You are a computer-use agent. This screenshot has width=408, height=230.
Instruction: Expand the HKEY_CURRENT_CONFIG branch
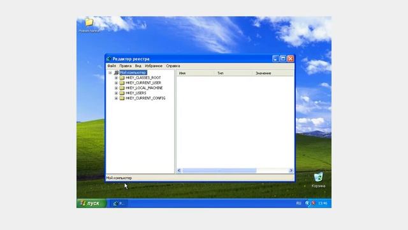pos(116,98)
